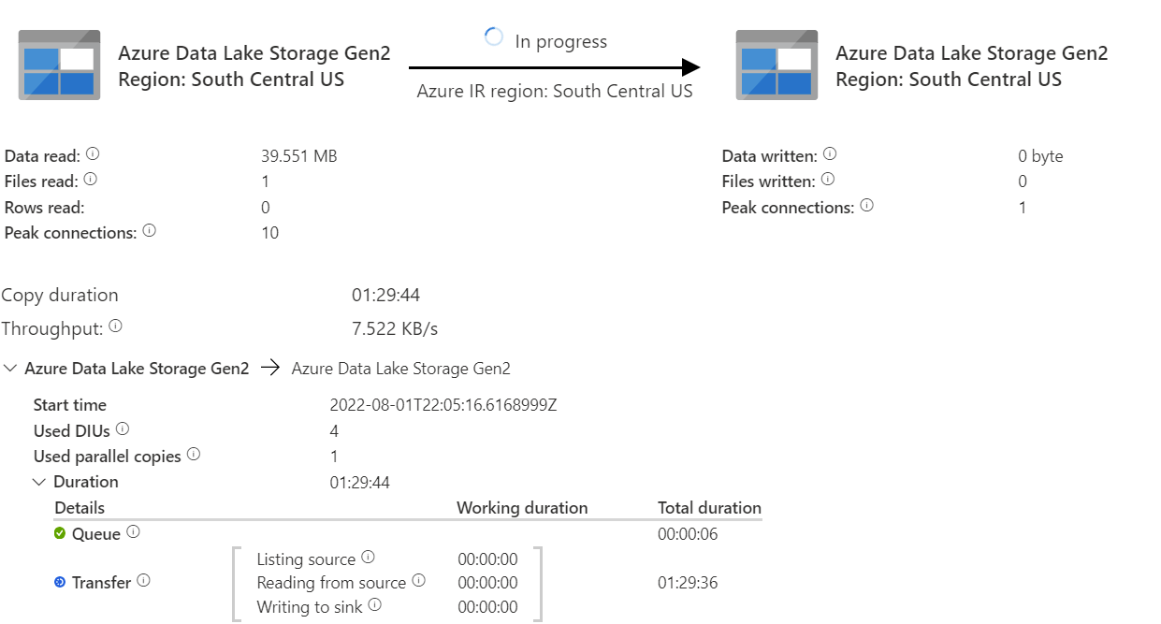
Task: Click the arrow between source and sink stages
Action: [x=554, y=65]
